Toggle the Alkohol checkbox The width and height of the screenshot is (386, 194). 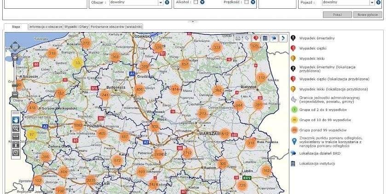196,2
